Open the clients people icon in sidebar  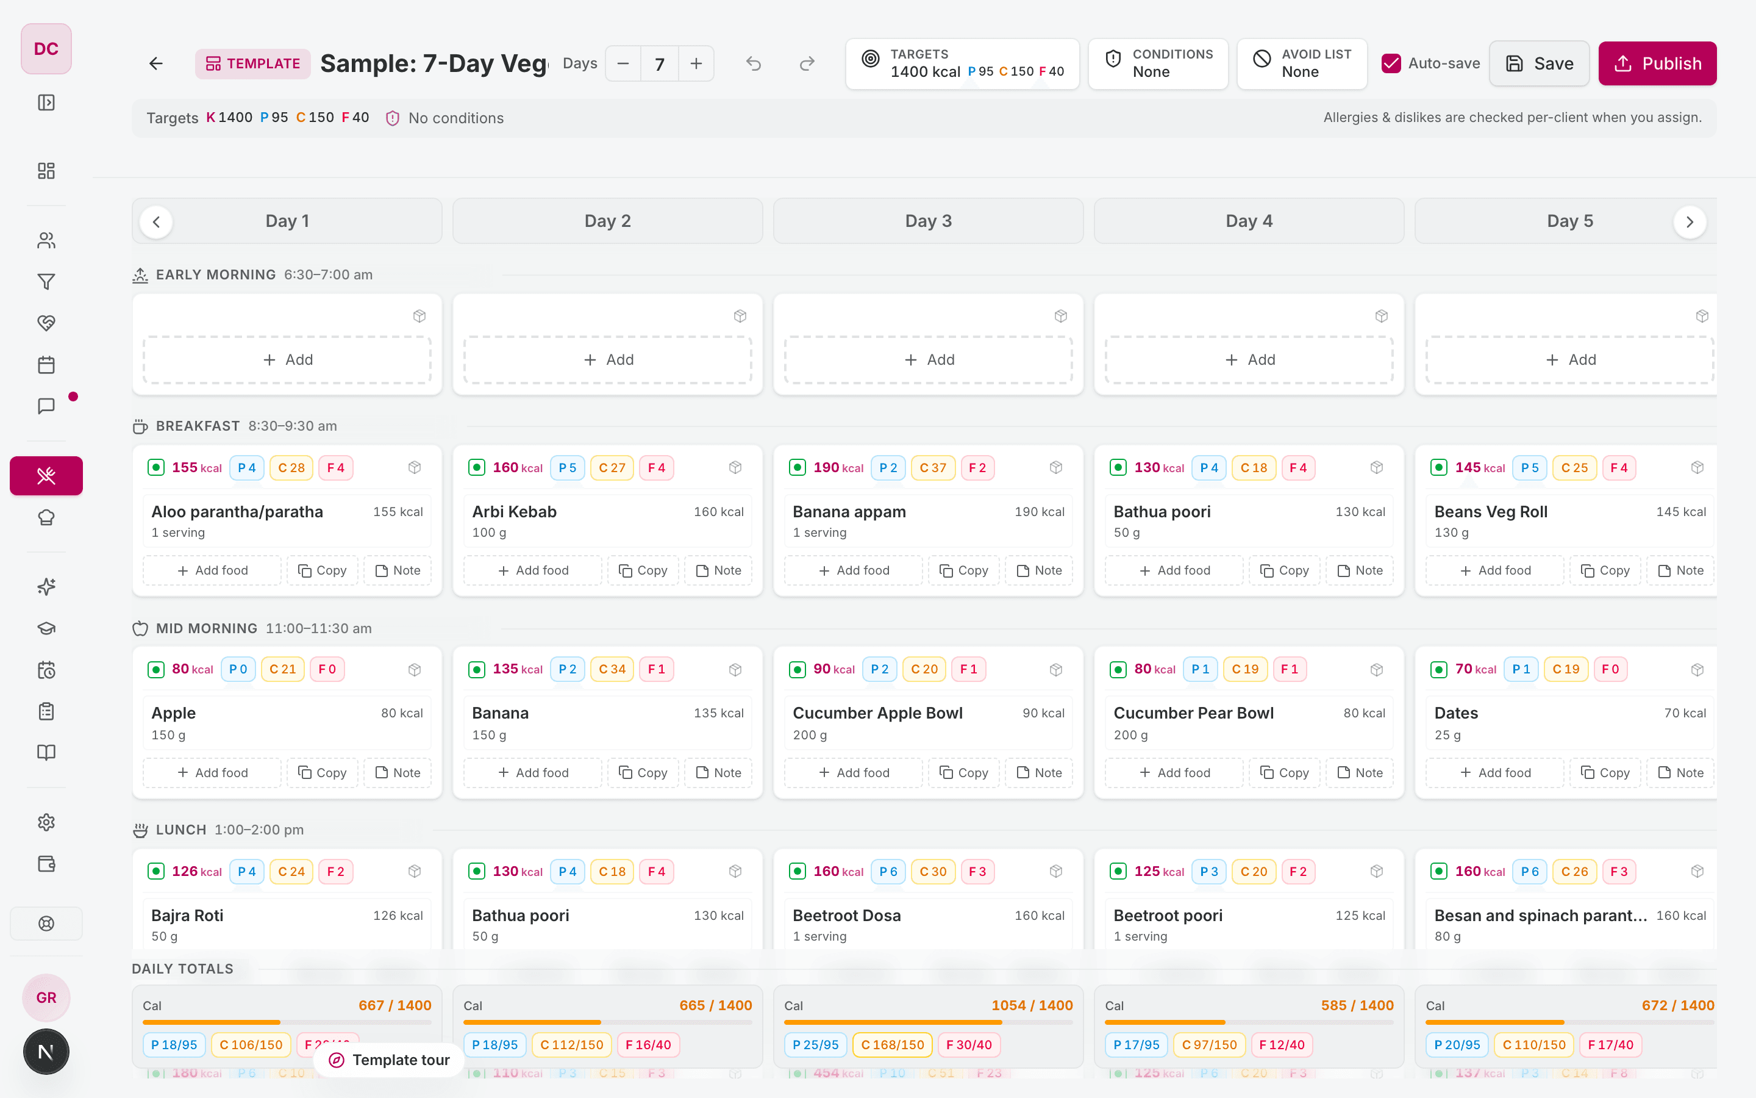46,240
